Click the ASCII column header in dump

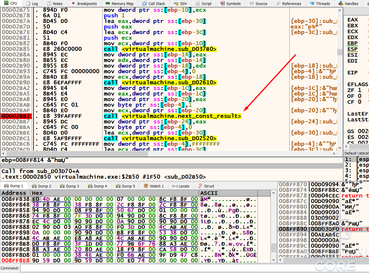[x=228, y=193]
